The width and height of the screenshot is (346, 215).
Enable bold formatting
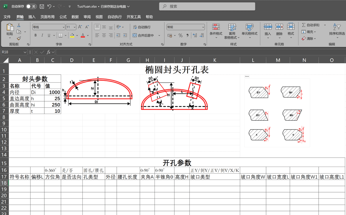35,35
